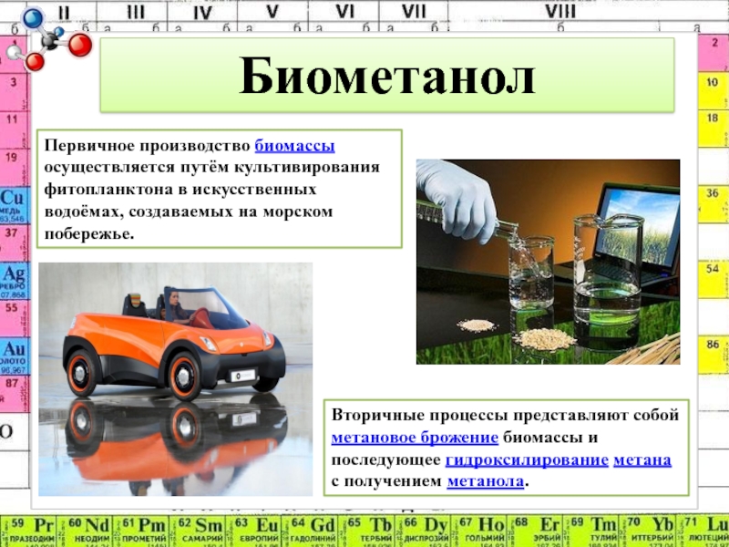Click the Биометанол slide title
The width and height of the screenshot is (729, 547).
(386, 78)
